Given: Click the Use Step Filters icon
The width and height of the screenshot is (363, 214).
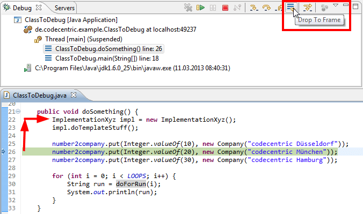Looking at the screenshot, I should point(308,8).
